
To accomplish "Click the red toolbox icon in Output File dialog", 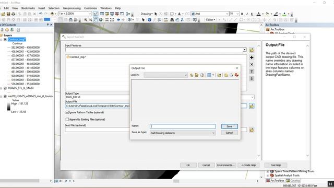I will click(x=236, y=75).
